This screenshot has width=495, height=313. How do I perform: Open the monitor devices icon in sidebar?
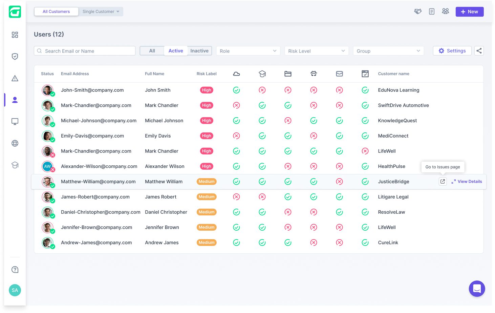click(x=15, y=122)
